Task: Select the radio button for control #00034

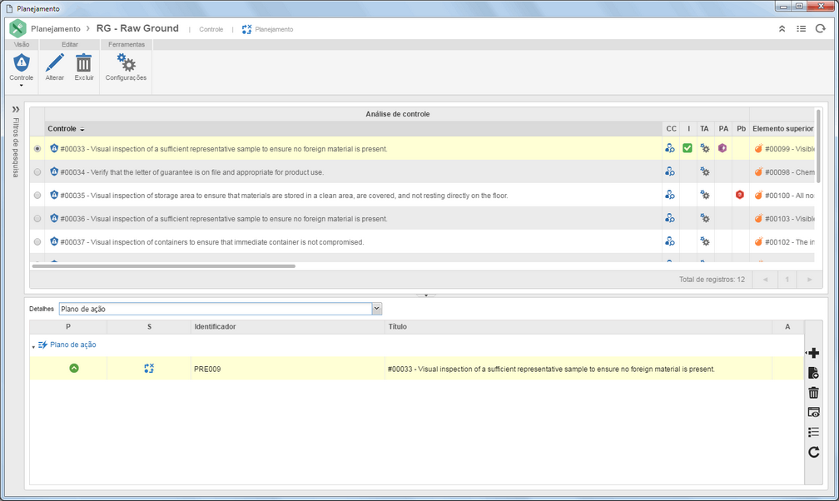Action: pyautogui.click(x=37, y=172)
